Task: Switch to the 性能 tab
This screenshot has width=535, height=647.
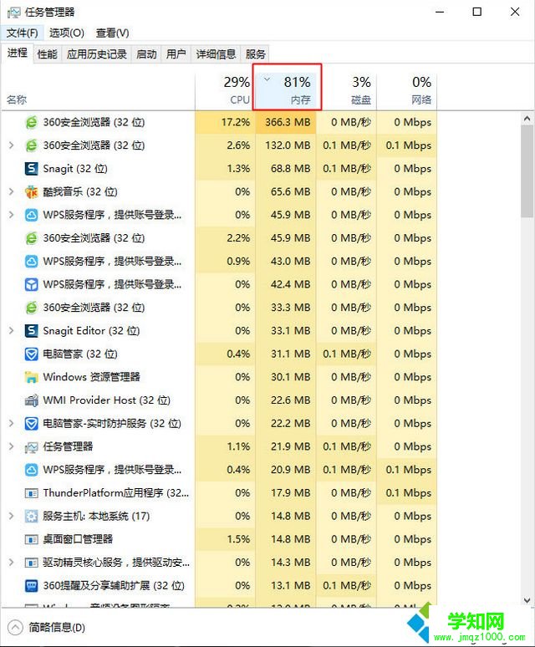Action: [47, 54]
